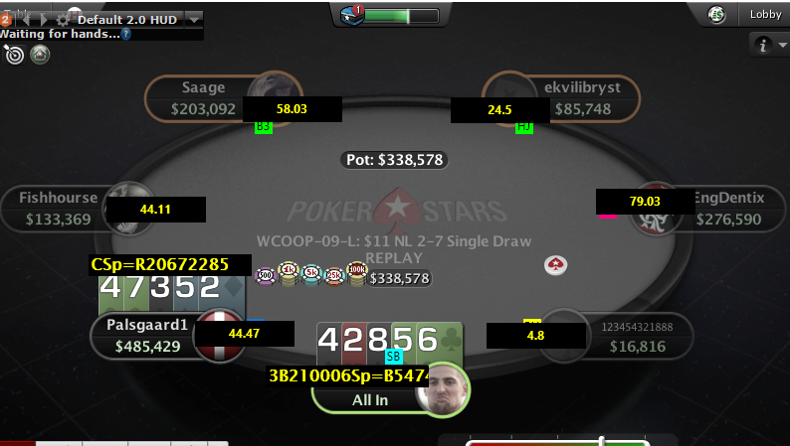Go to the next hand arrow
The height and width of the screenshot is (446, 790).
coord(44,20)
